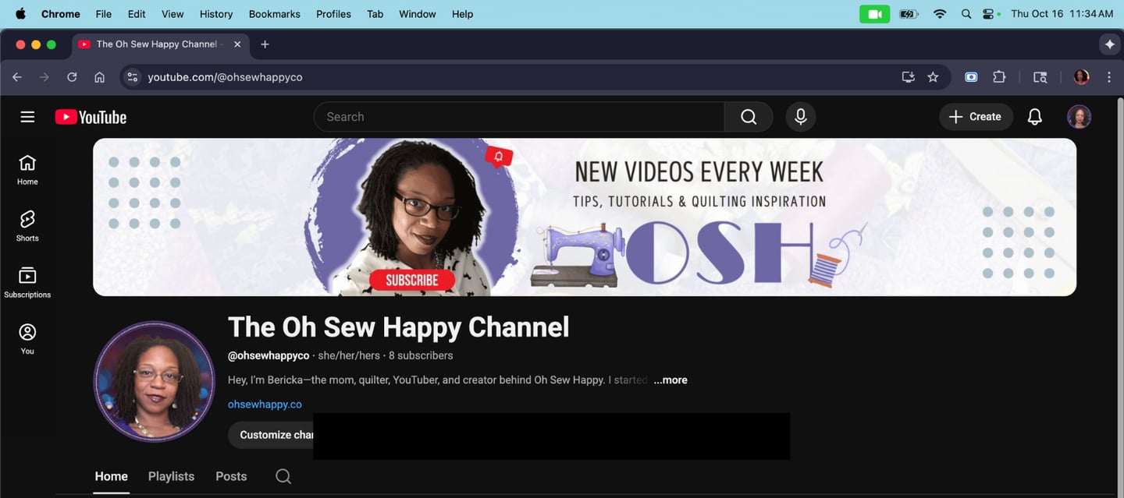Go to Home in the sidebar
This screenshot has height=498, width=1124.
coord(27,169)
